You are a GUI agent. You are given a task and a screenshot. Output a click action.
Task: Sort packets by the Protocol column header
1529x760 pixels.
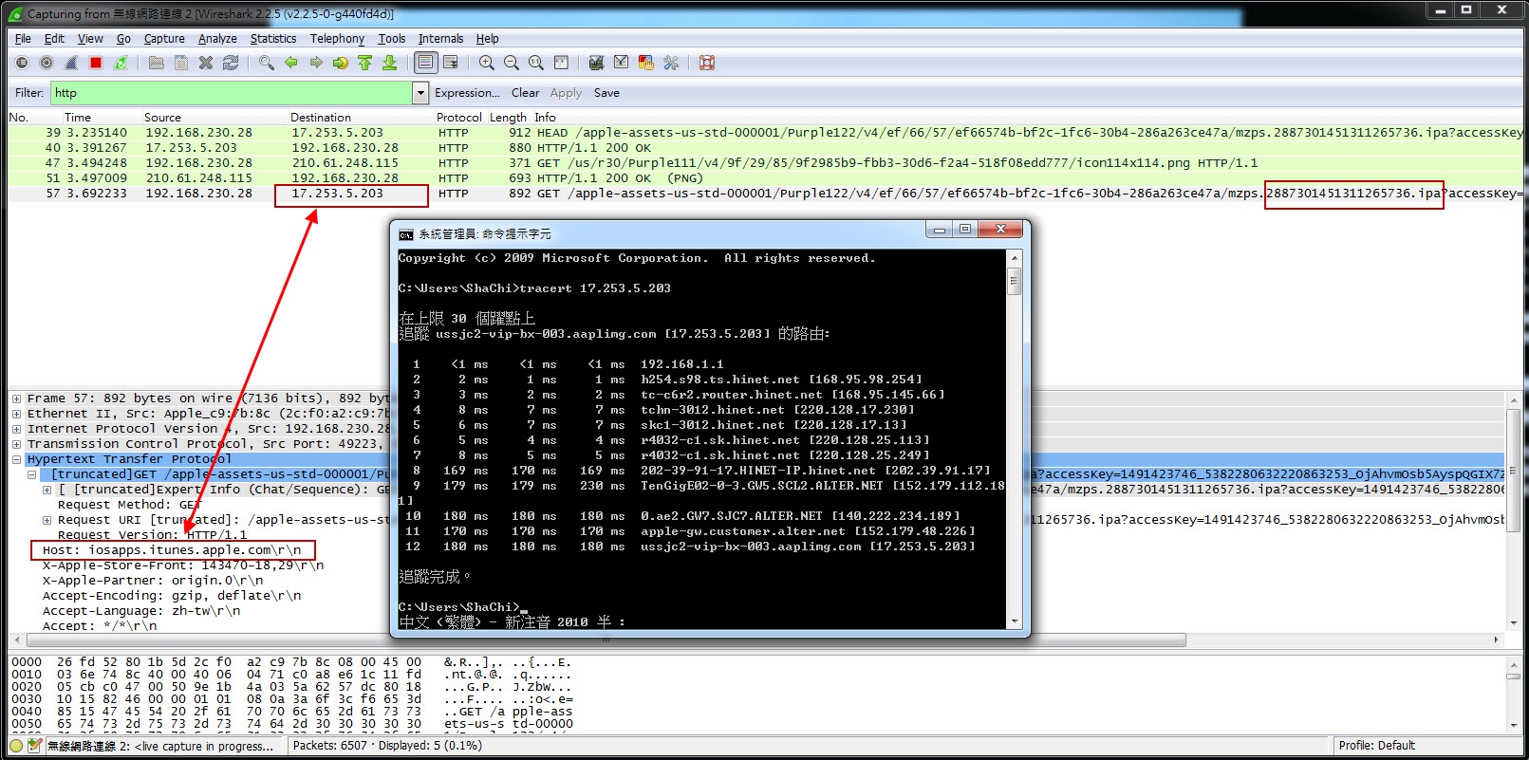click(x=459, y=118)
